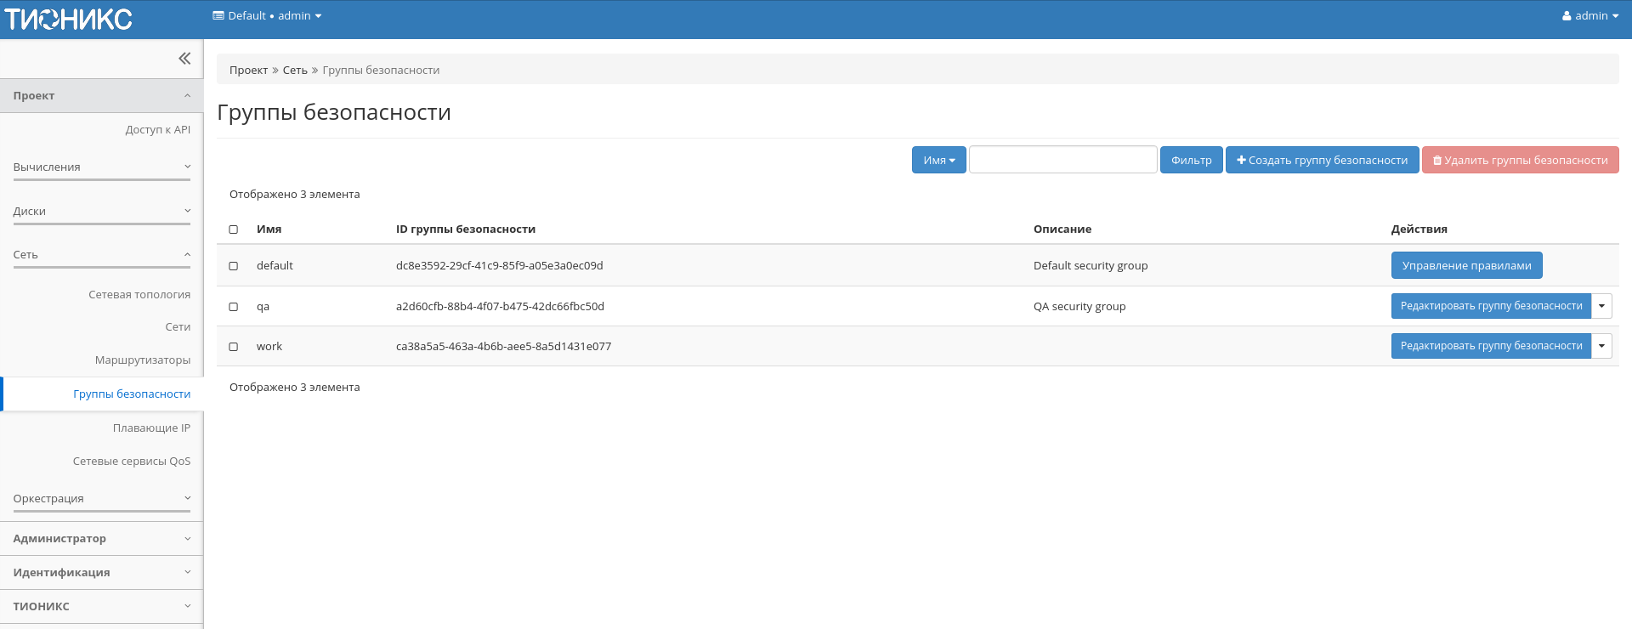Toggle the select-all checkbox in header
The width and height of the screenshot is (1632, 629).
click(x=234, y=229)
